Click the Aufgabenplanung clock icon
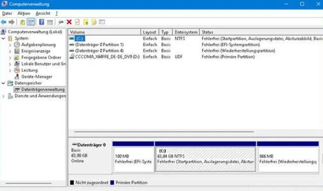The image size is (323, 191). [17, 45]
